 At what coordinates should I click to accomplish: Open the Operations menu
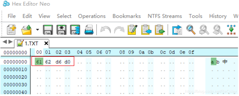(92, 16)
